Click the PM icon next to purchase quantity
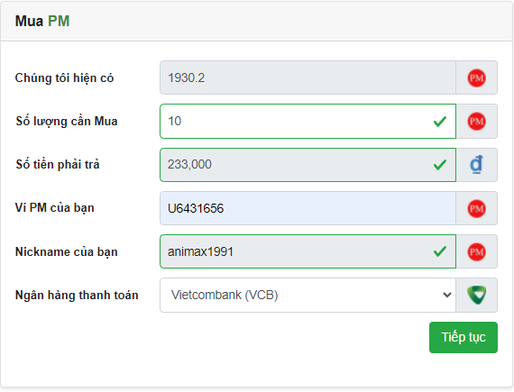Screen dimensions: 514x392 [476, 121]
